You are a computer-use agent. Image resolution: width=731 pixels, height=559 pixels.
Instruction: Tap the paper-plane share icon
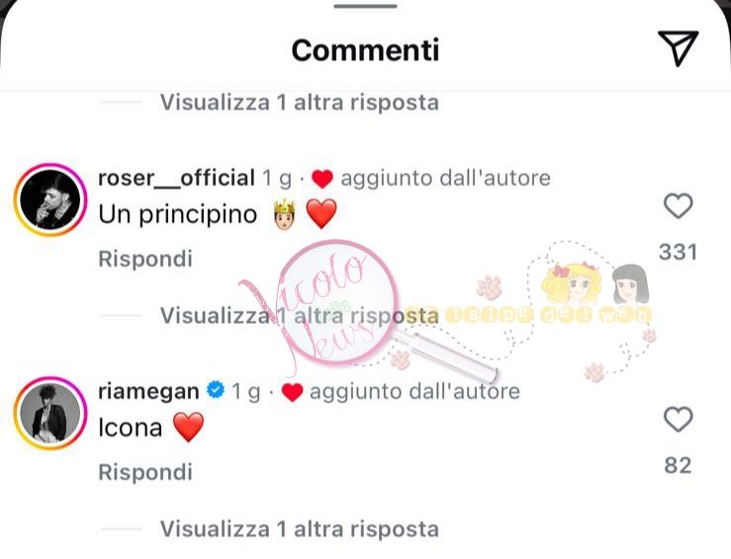[679, 48]
